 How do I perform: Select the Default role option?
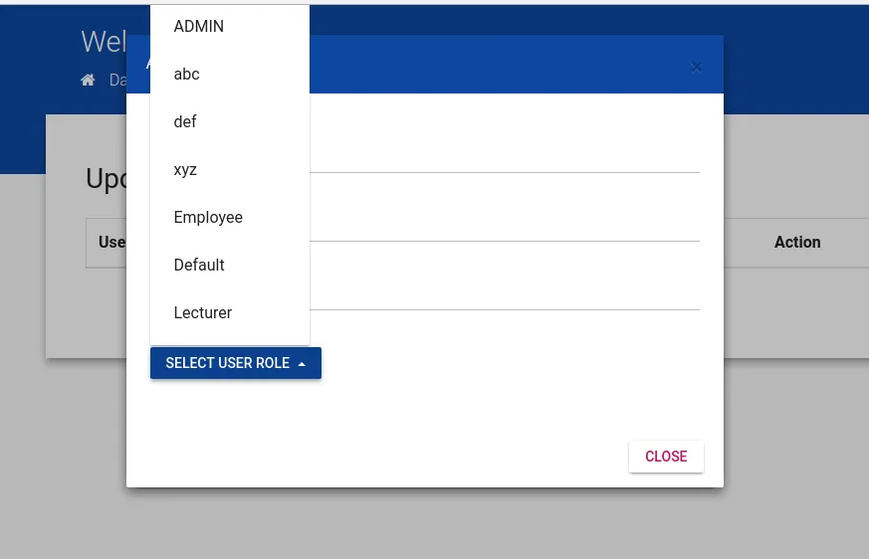[199, 266]
